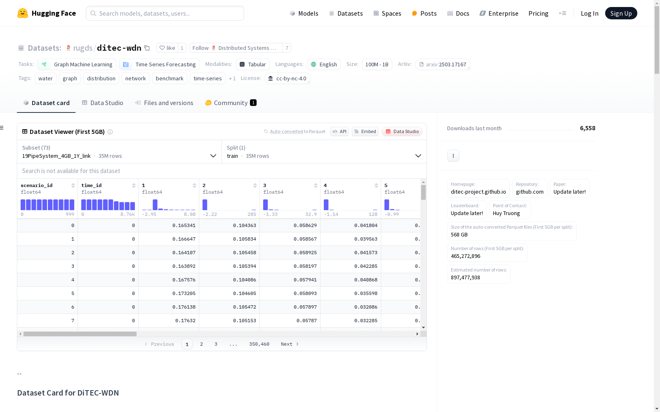The height and width of the screenshot is (412, 660).
Task: Open the follower count of 7
Action: tap(287, 48)
